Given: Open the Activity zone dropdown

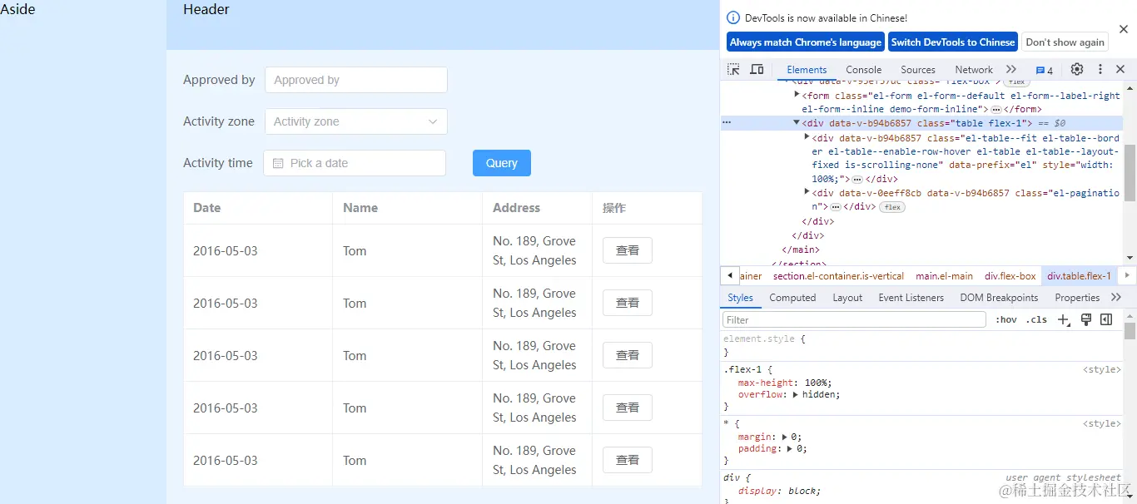Looking at the screenshot, I should click(x=356, y=121).
